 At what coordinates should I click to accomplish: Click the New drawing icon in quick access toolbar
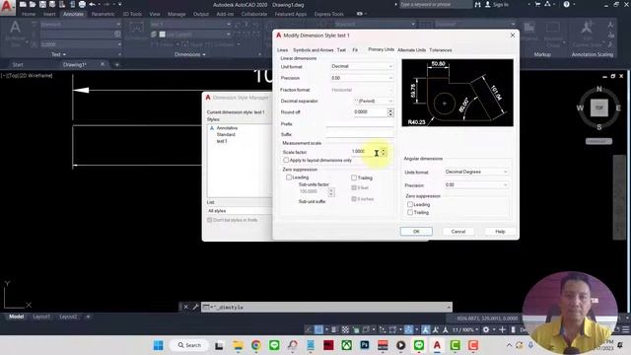[x=23, y=4]
